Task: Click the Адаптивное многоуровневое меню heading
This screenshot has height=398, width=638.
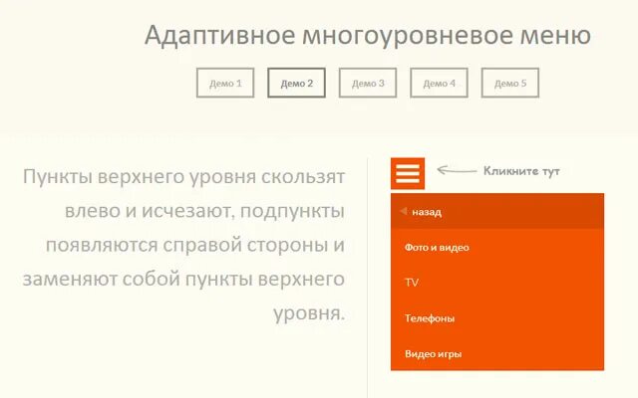Action: click(x=368, y=36)
